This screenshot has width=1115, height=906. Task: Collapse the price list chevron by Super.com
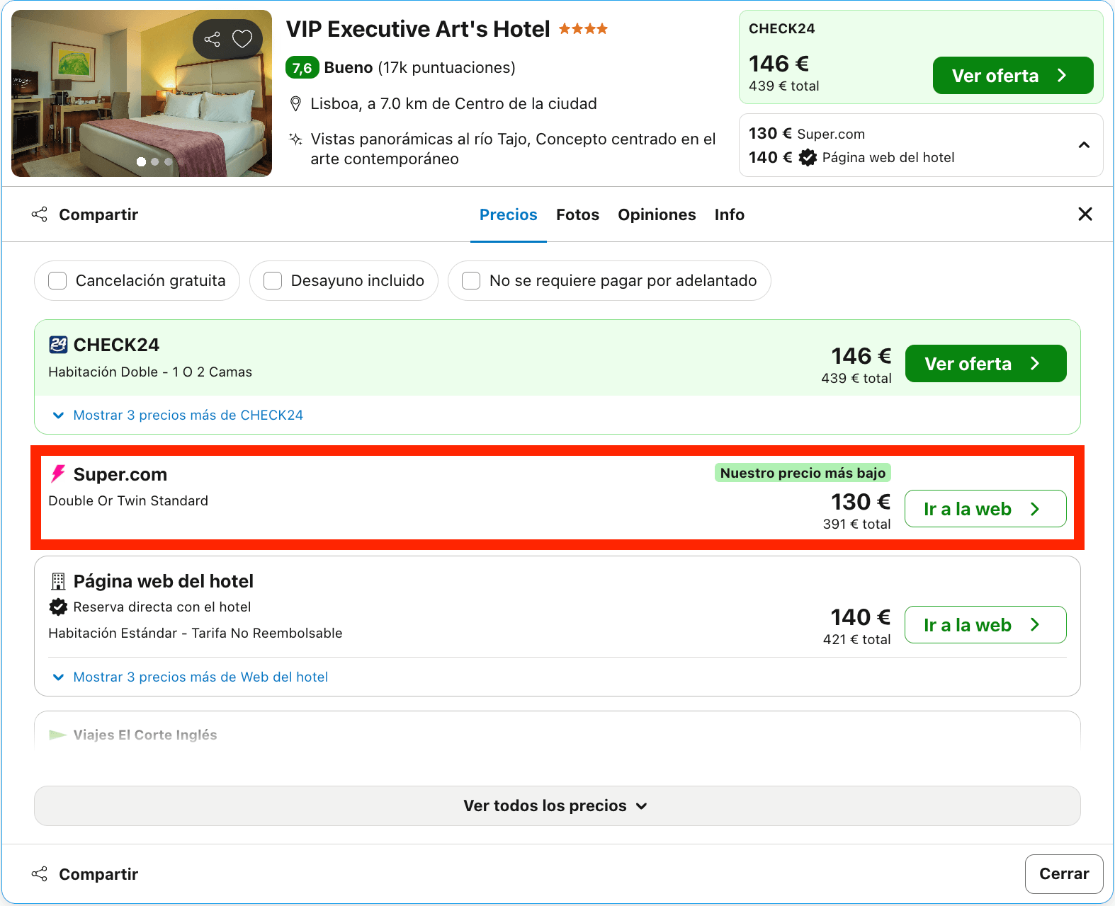1084,145
